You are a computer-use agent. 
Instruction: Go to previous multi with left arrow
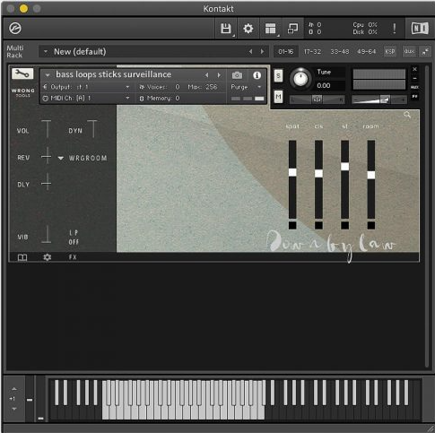(x=250, y=52)
